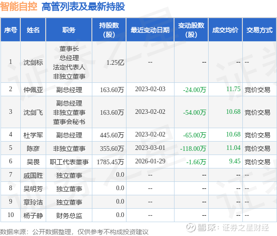The height and width of the screenshot is (236, 277).
Task: Click the 445.60万 holding value
Action: coord(112,135)
